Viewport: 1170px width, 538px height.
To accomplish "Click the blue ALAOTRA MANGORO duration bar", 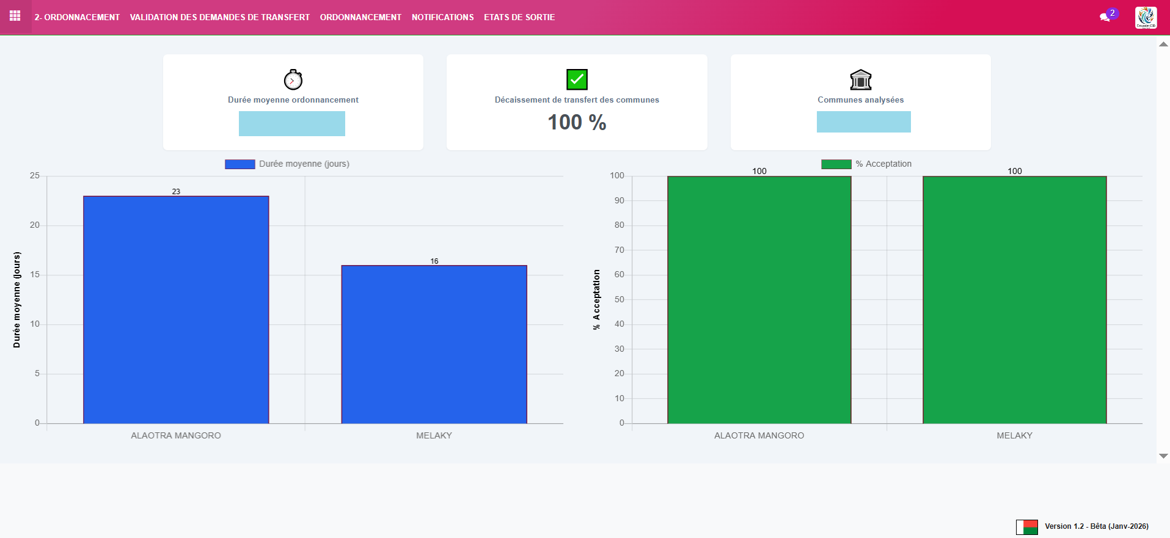I will pyautogui.click(x=176, y=310).
